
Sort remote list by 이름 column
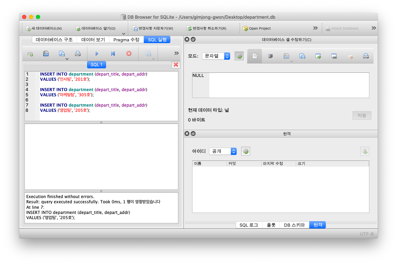click(x=210, y=164)
